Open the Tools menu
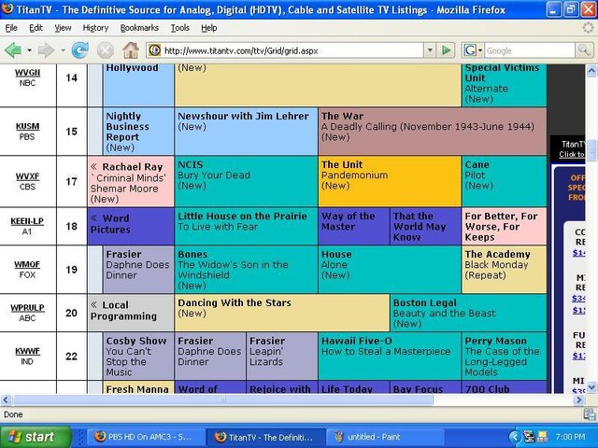The height and width of the screenshot is (448, 598). tap(180, 28)
